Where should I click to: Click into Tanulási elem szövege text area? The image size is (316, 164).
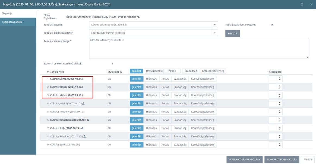[x=199, y=48]
